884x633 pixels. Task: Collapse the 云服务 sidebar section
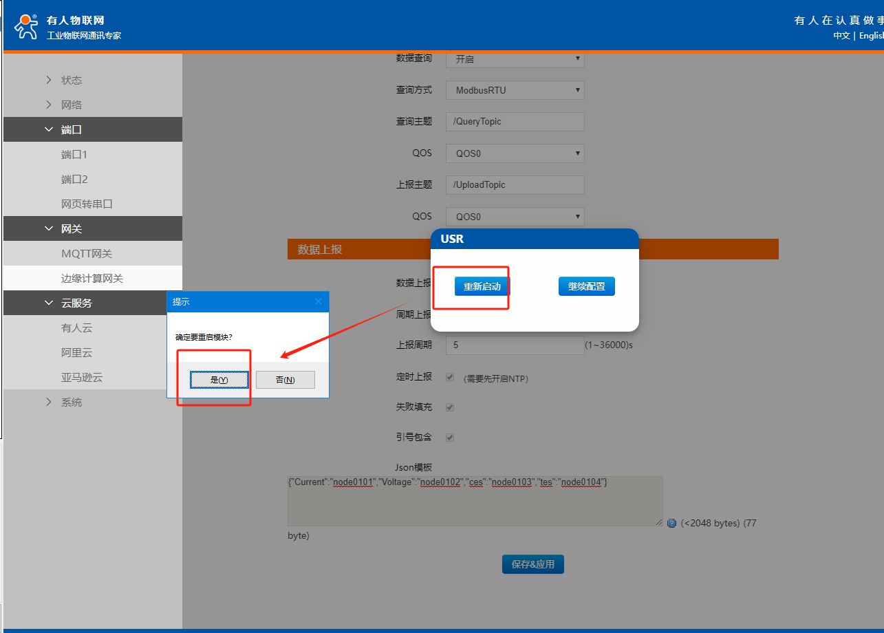93,303
